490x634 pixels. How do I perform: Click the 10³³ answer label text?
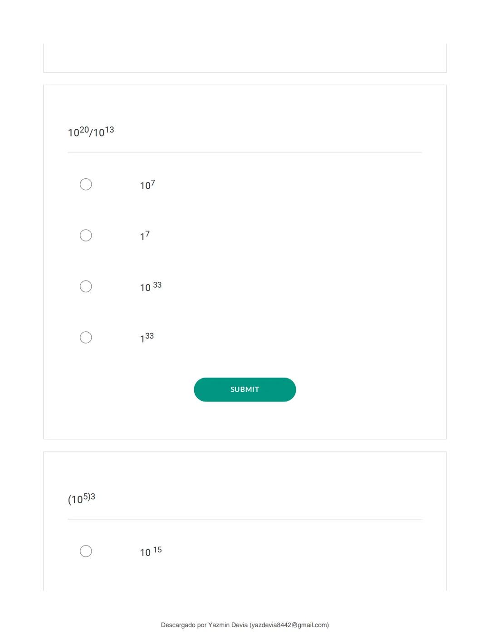151,287
